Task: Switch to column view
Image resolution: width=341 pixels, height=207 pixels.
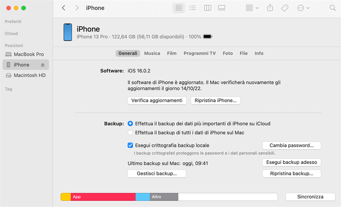Action: coord(207,8)
